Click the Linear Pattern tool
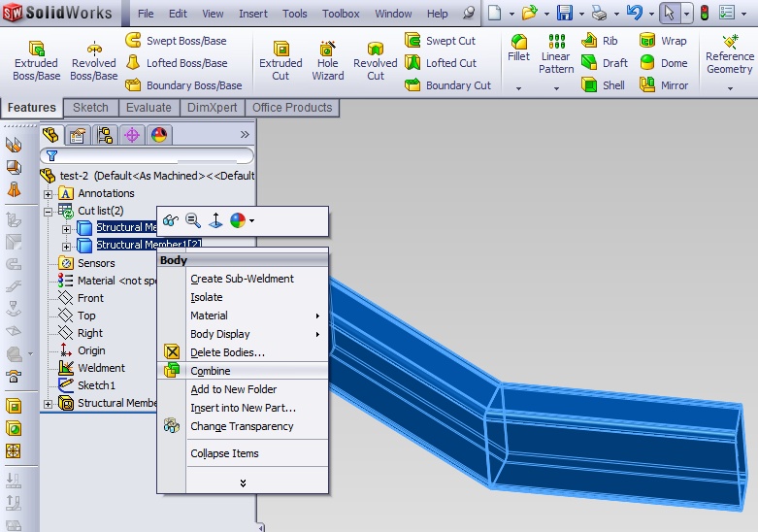758x532 pixels. coord(556,54)
